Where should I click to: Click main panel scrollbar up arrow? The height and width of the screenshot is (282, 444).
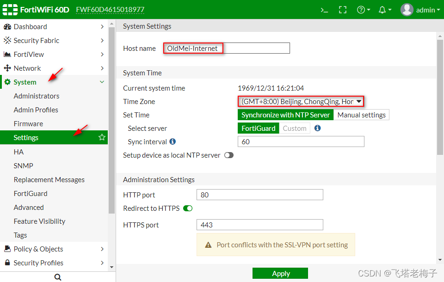pyautogui.click(x=440, y=36)
